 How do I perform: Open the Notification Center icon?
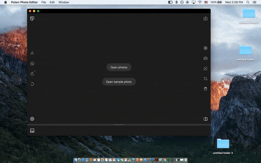pos(254,2)
